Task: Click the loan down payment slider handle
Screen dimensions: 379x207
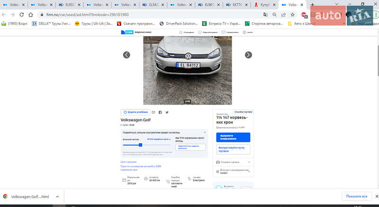Action: point(140,145)
